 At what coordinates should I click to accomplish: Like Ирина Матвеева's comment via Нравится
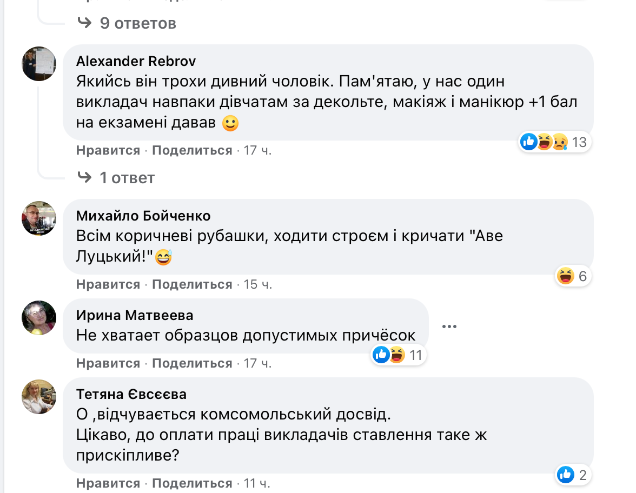pyautogui.click(x=108, y=363)
